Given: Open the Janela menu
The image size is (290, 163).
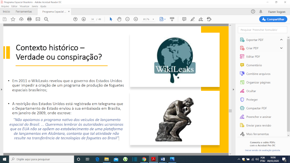Looking at the screenshot, I should tap(35, 6).
